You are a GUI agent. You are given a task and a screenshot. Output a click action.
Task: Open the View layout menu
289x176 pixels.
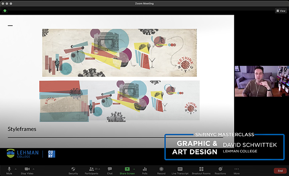(x=281, y=11)
